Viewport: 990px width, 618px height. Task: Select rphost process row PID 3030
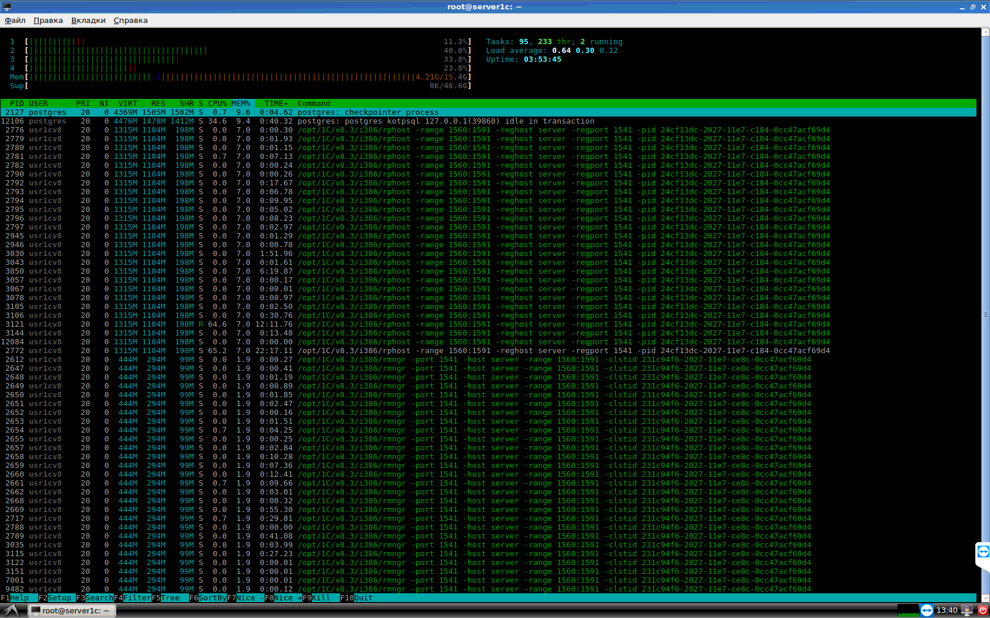(488, 254)
